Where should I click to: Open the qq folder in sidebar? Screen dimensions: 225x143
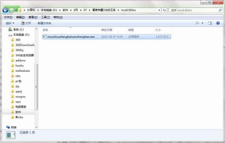click(17, 86)
